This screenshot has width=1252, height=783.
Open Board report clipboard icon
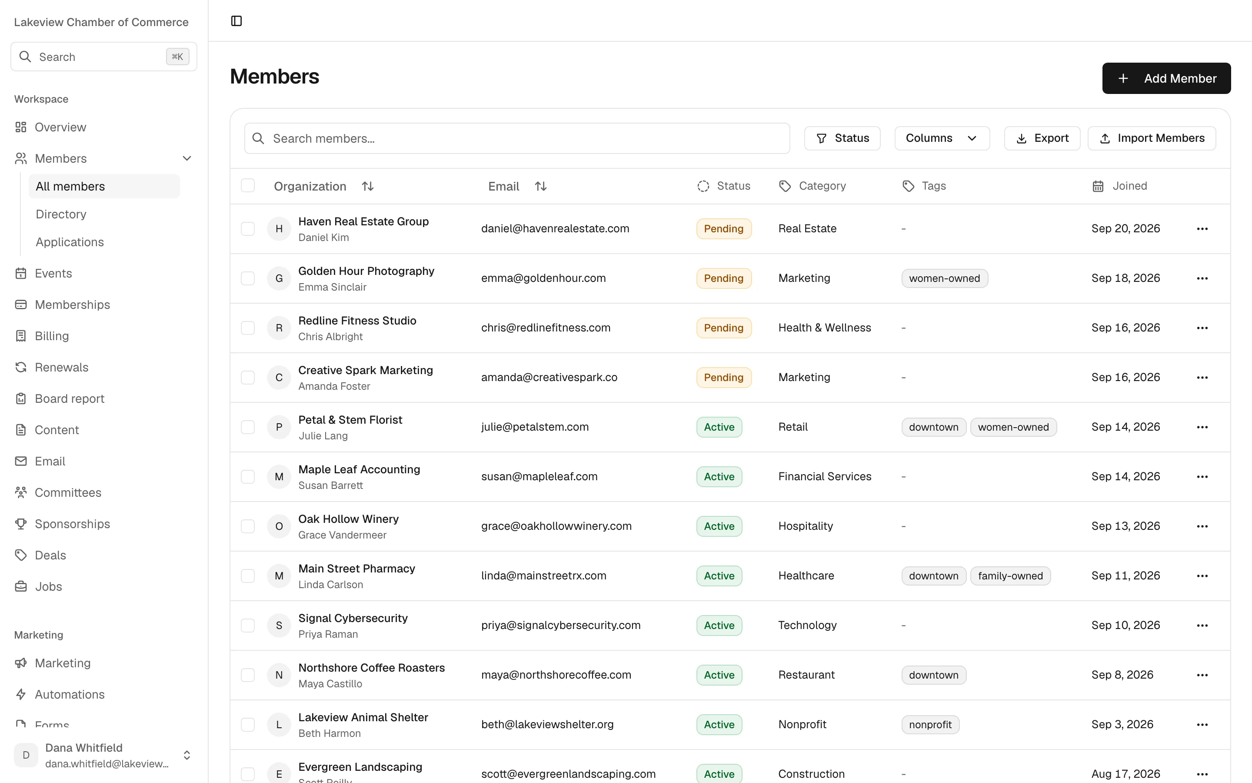(21, 399)
